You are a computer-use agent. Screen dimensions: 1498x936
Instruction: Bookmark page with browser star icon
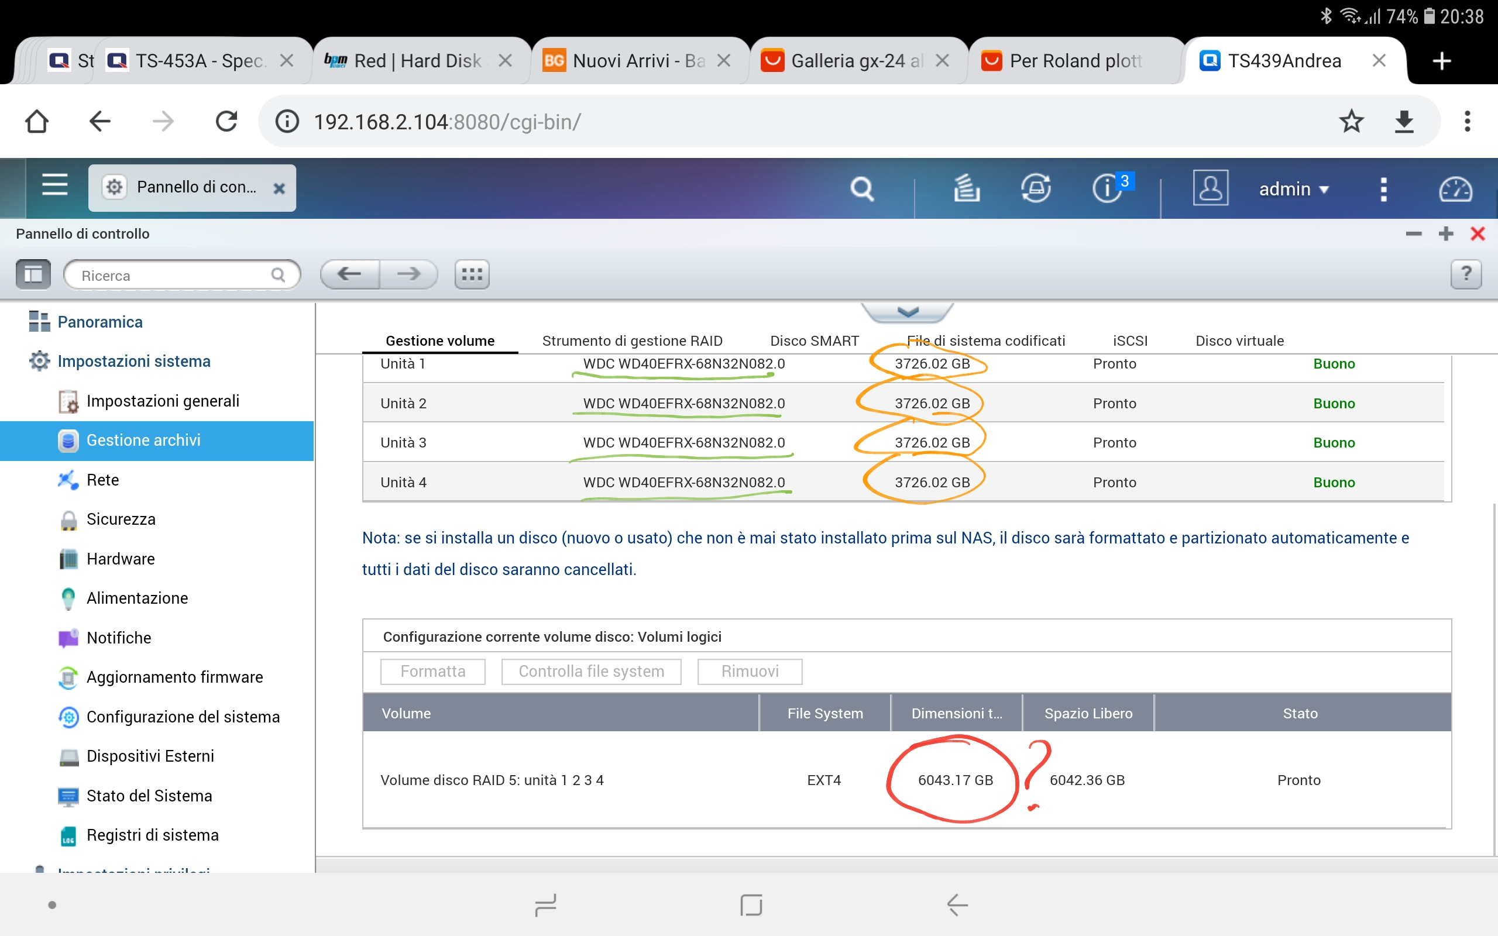coord(1351,121)
